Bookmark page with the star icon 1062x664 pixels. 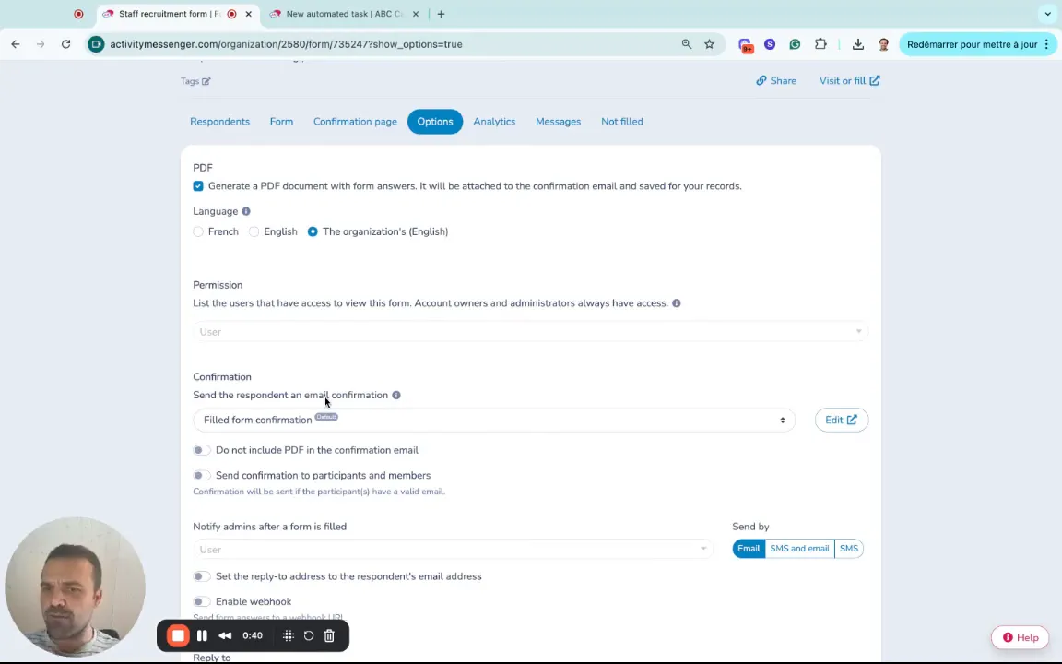click(x=709, y=44)
